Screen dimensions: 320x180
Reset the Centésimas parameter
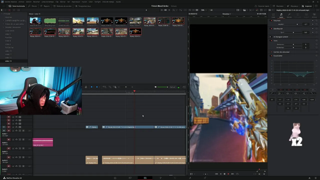316,47
